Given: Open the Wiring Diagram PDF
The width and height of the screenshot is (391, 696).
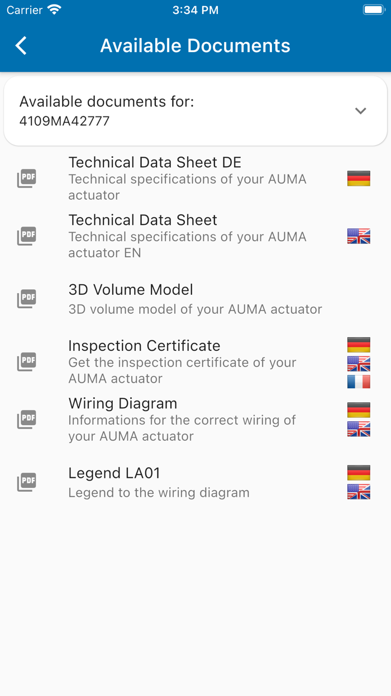Looking at the screenshot, I should pyautogui.click(x=122, y=403).
